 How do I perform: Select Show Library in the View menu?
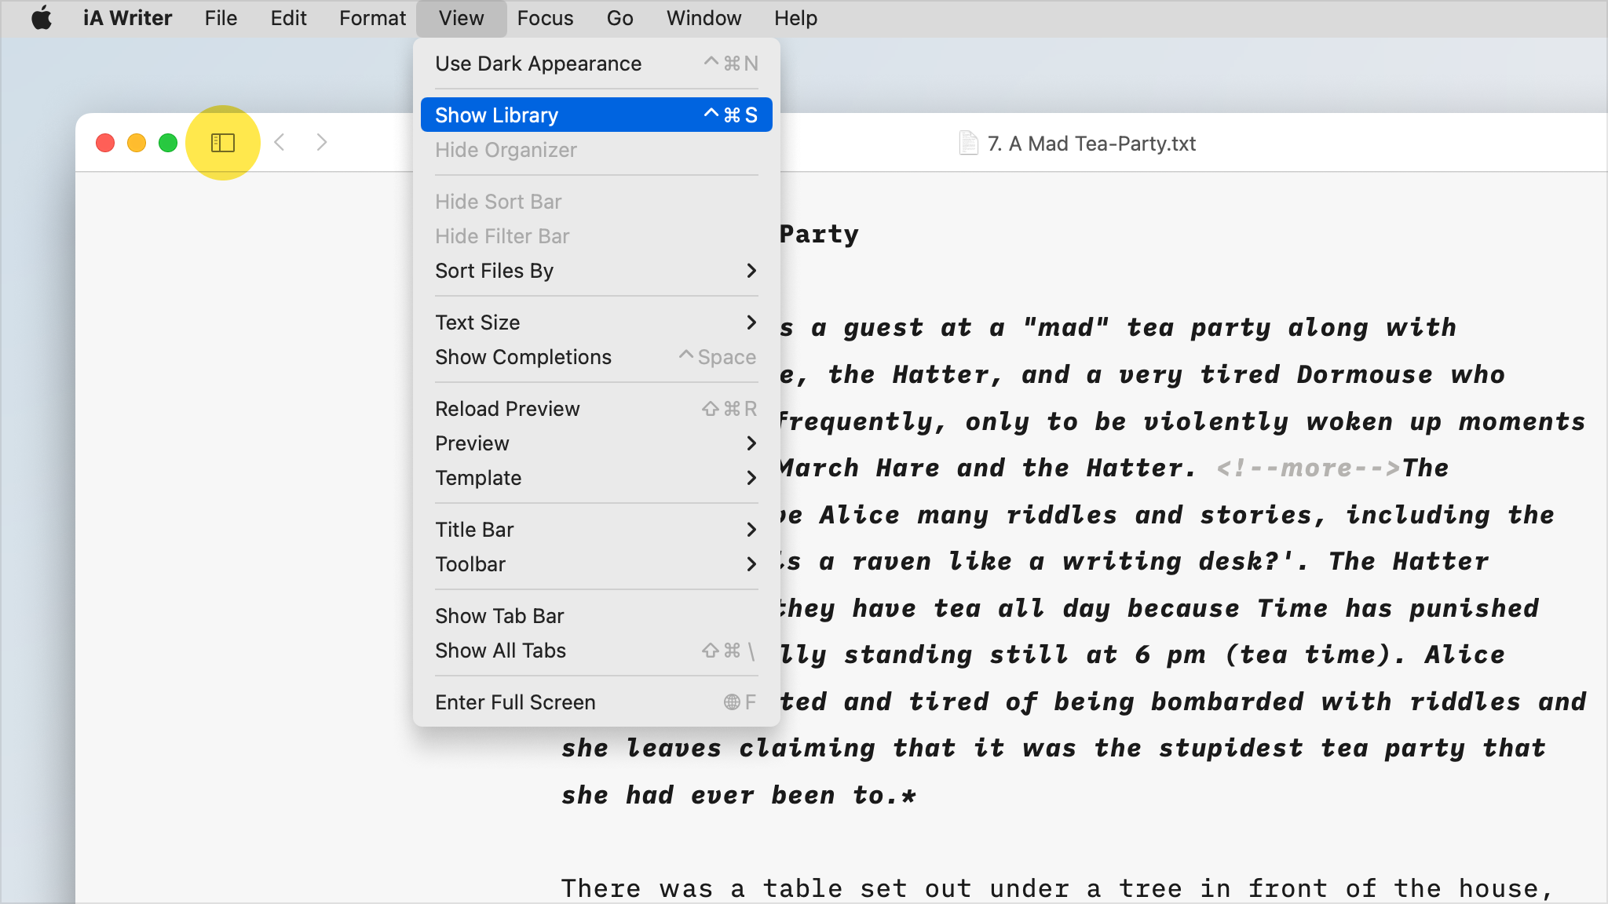pyautogui.click(x=596, y=115)
